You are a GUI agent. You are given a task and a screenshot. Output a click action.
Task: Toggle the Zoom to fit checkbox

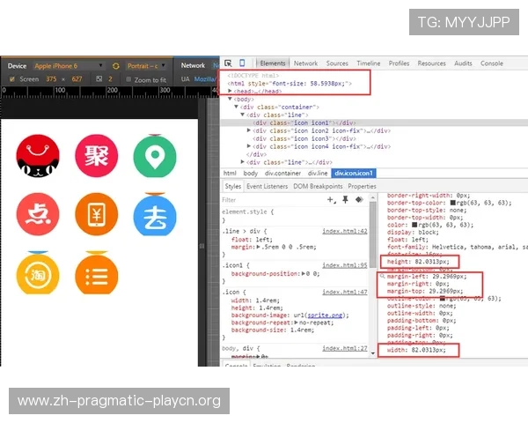coord(128,79)
